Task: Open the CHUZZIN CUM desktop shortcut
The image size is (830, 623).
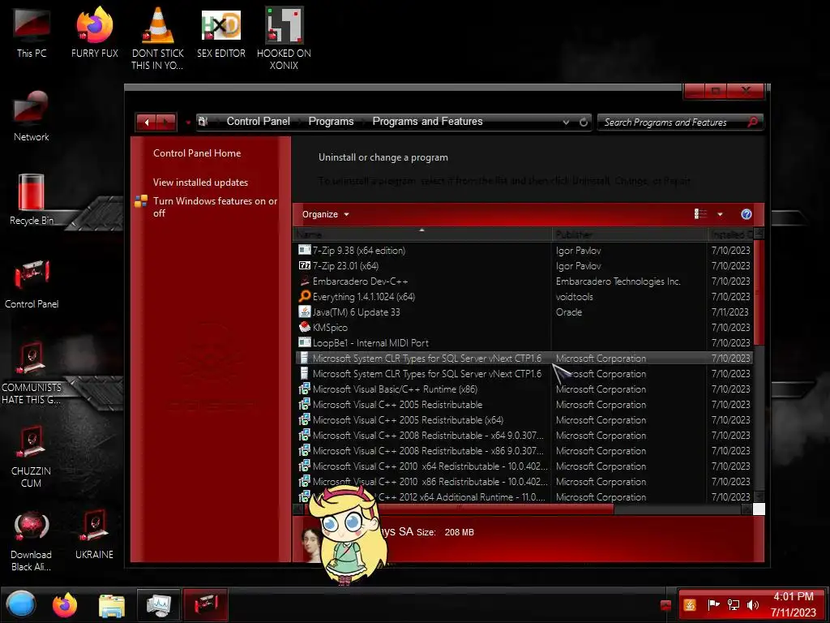Action: click(32, 457)
